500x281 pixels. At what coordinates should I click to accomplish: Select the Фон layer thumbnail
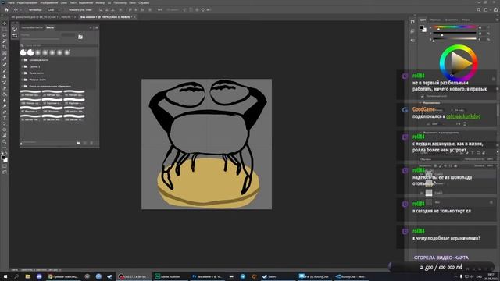coord(429,202)
